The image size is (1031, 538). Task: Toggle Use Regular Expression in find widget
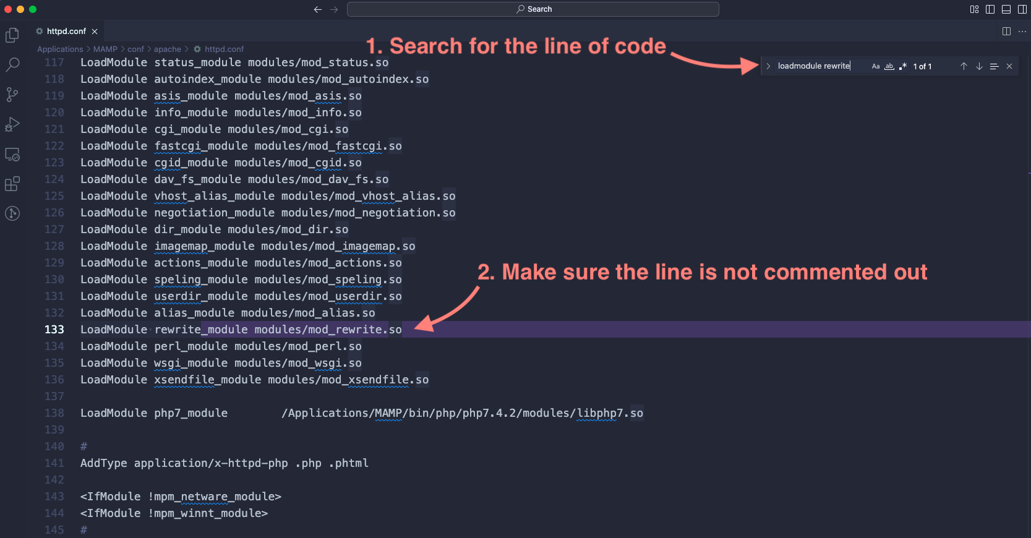[903, 66]
